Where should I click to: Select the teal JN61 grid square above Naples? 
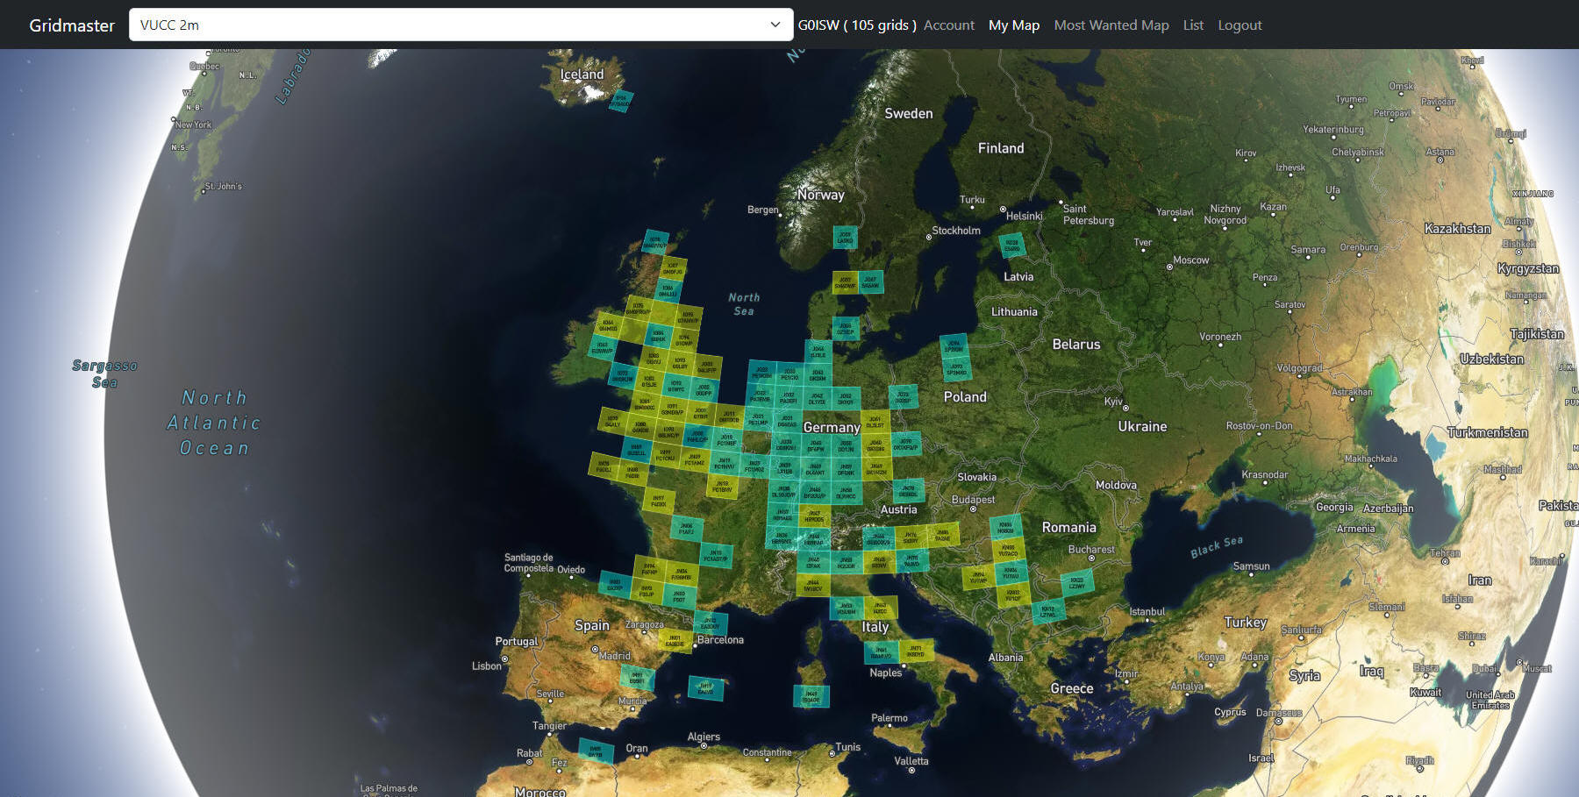point(881,652)
